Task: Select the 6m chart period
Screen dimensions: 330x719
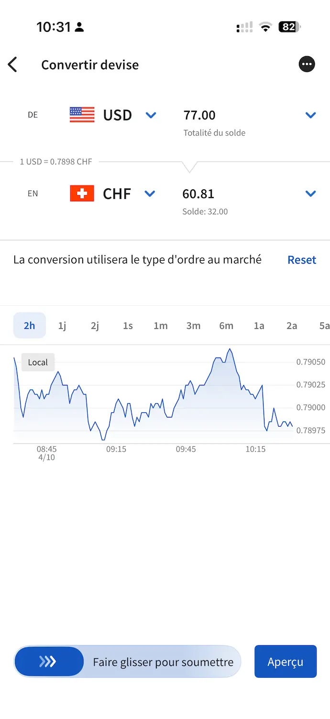Action: click(x=226, y=325)
